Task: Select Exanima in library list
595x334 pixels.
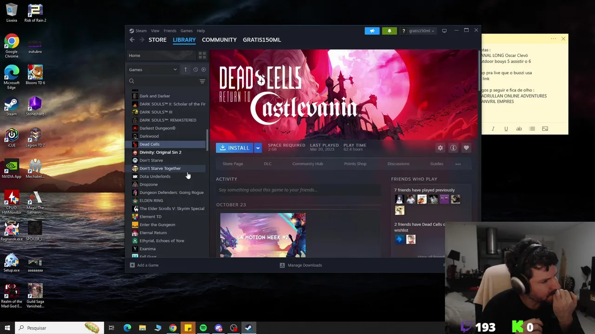Action: coord(148,249)
